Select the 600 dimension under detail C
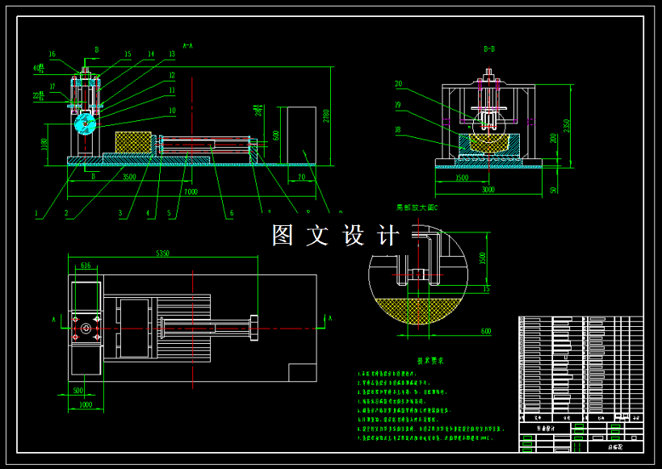Image resolution: width=662 pixels, height=469 pixels. (486, 332)
